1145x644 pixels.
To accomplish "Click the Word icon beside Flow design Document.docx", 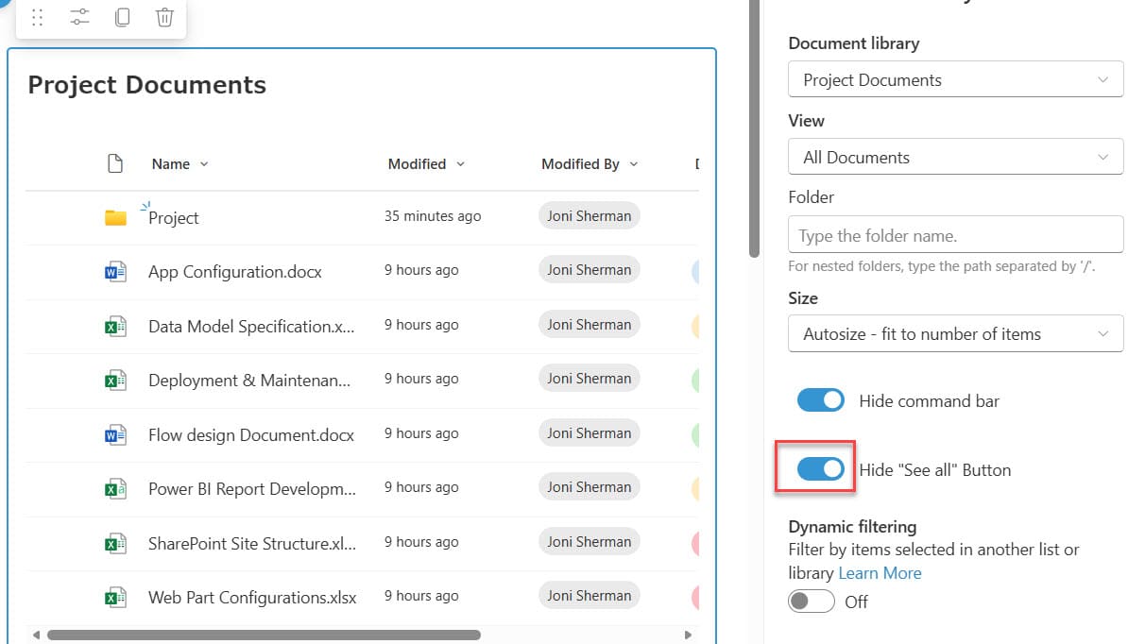I will pos(115,435).
